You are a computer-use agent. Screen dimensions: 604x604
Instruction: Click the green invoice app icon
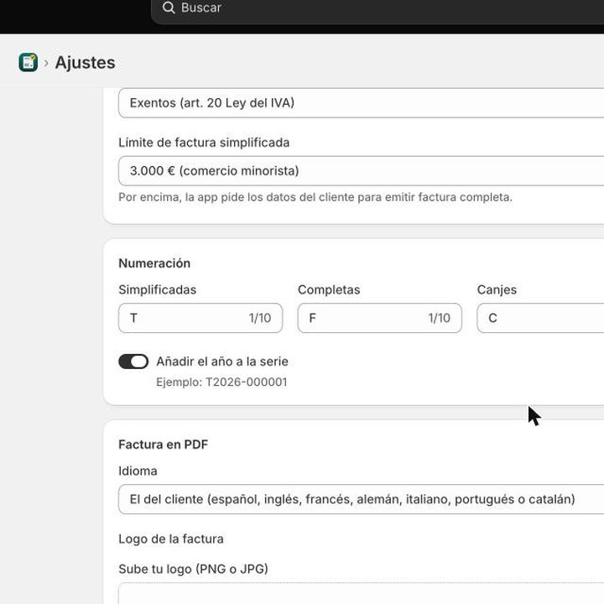coord(29,62)
